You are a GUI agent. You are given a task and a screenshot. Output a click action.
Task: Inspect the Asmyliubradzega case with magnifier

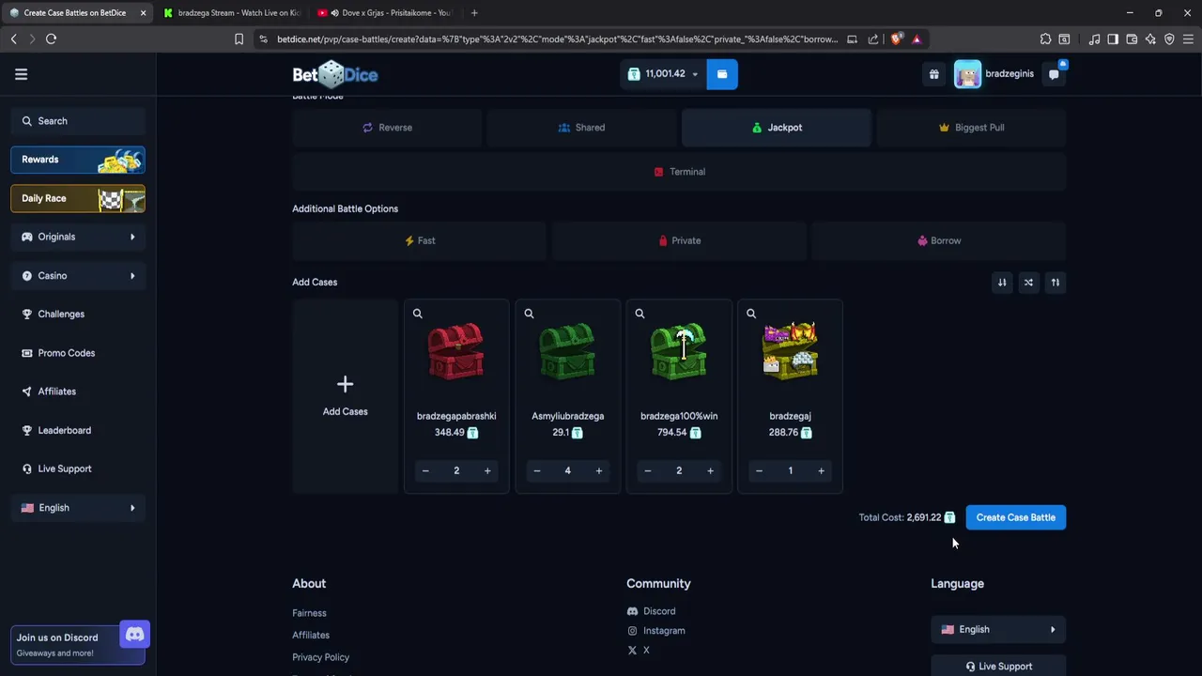[529, 314]
